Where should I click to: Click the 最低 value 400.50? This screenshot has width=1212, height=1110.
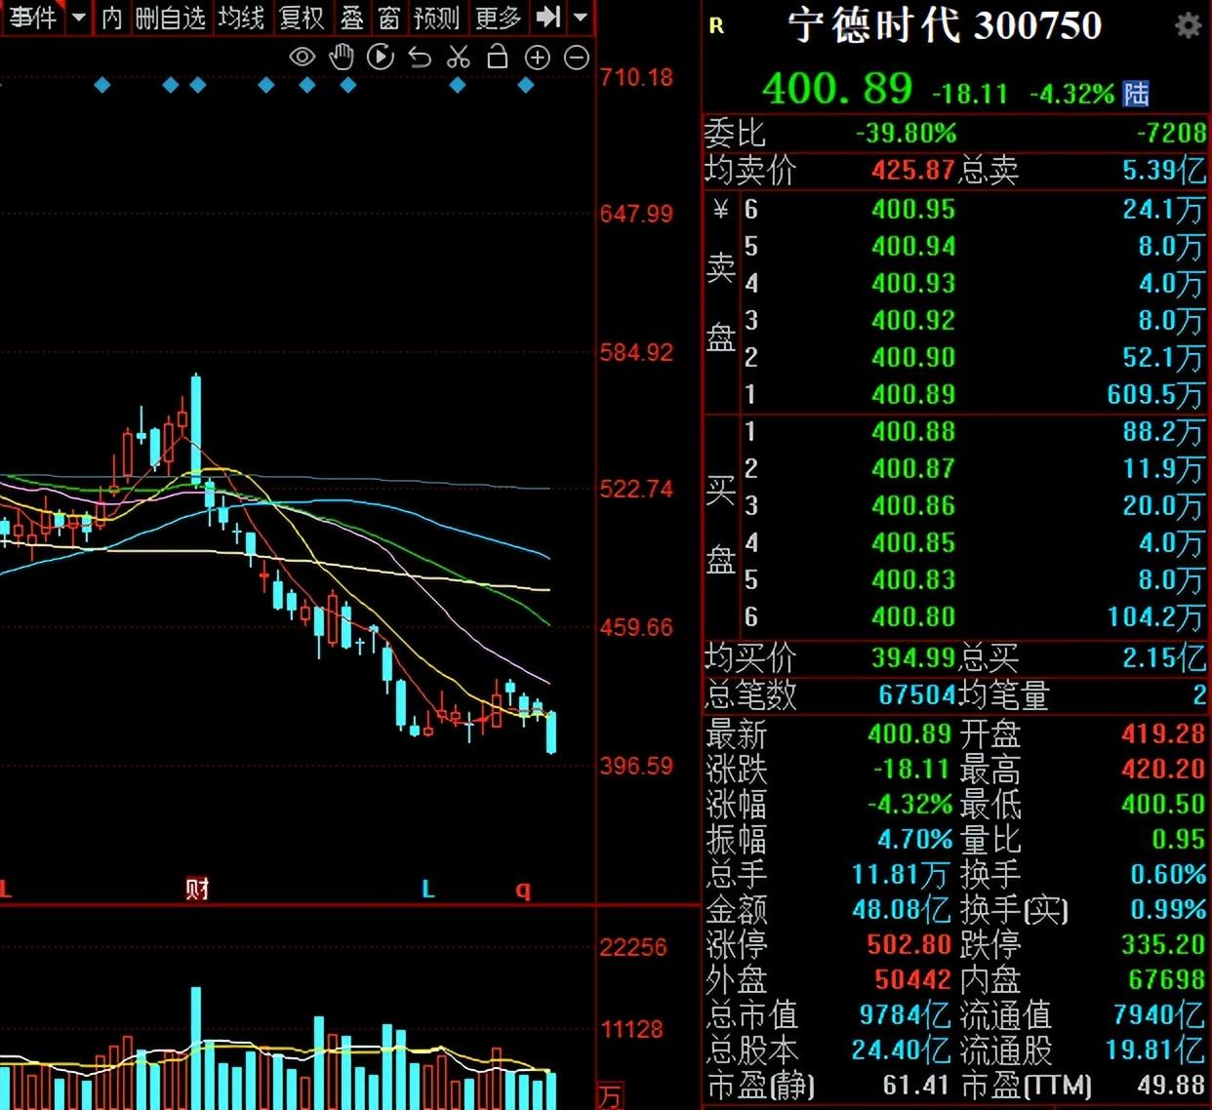point(1163,804)
